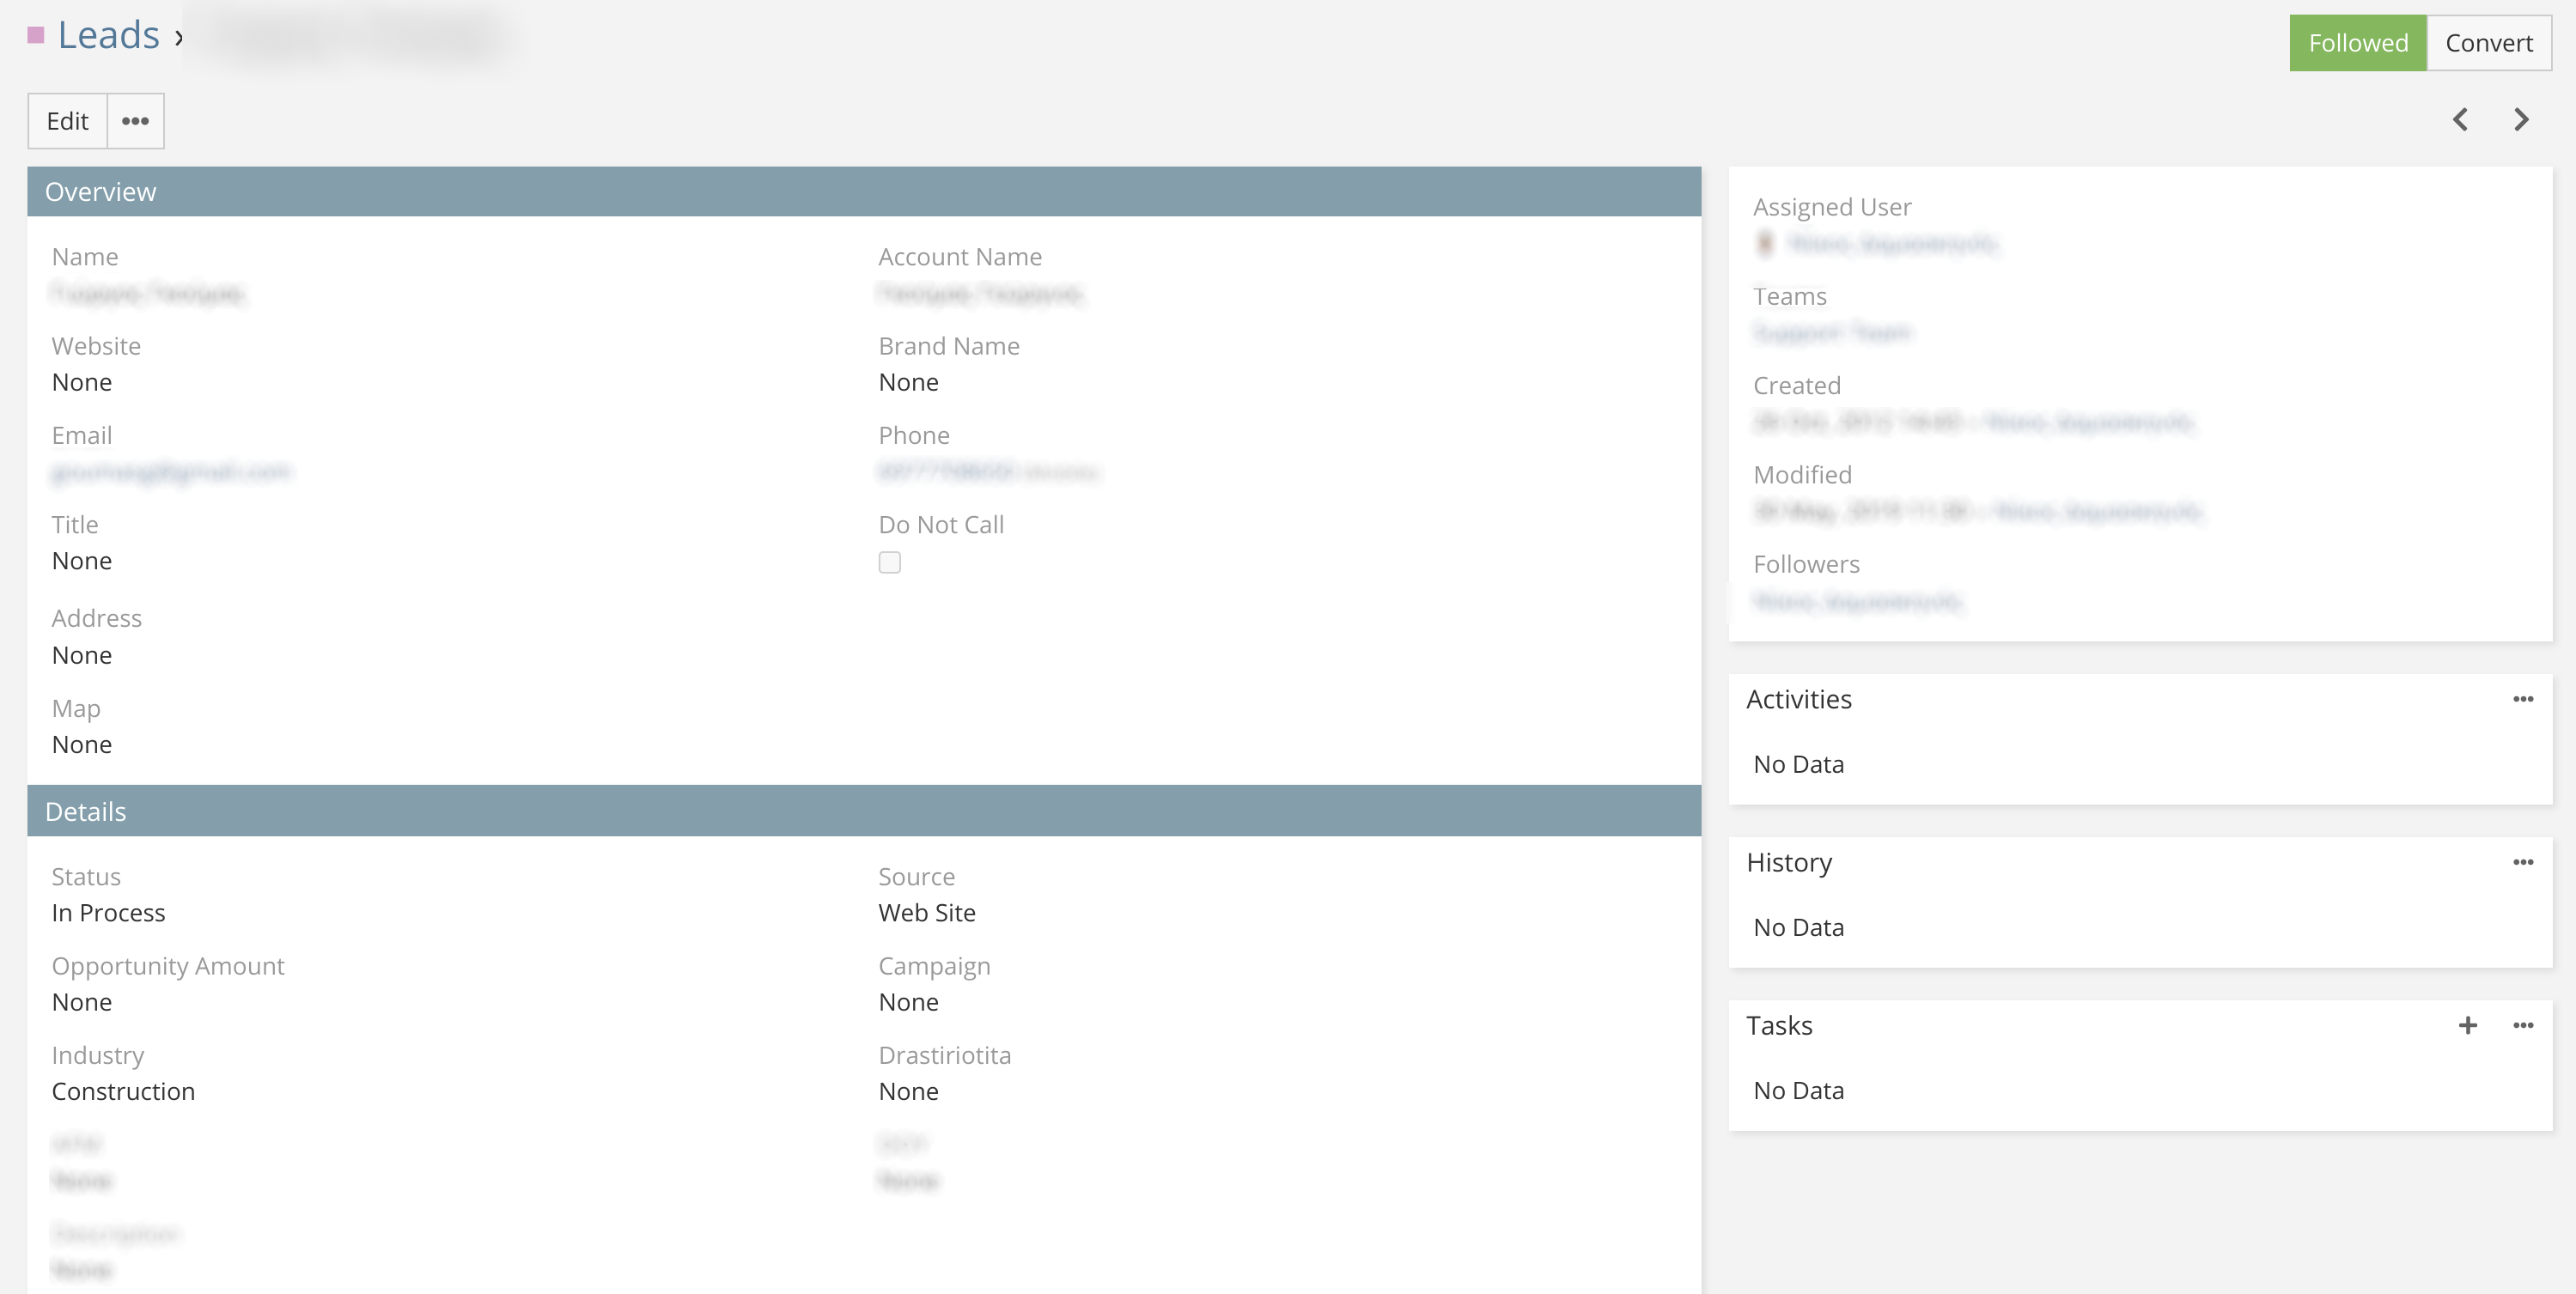This screenshot has height=1294, width=2576.
Task: Click the Details panel header
Action: click(x=863, y=811)
